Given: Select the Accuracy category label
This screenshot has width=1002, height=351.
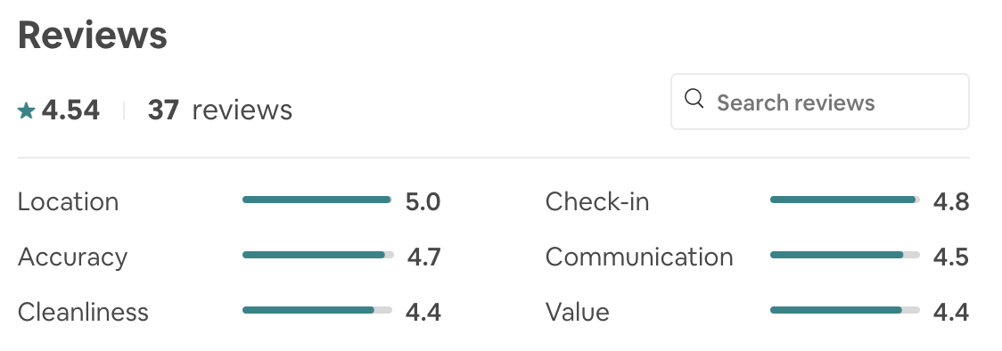Looking at the screenshot, I should (73, 257).
